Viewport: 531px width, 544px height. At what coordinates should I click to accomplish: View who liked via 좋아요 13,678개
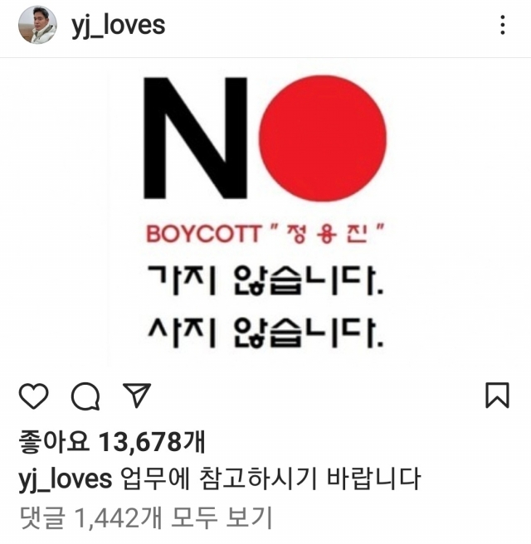tap(112, 442)
